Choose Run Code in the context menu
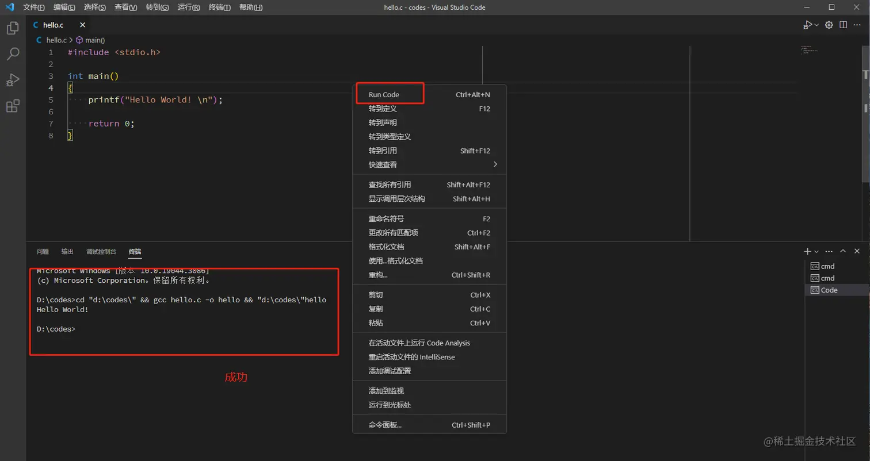 pyautogui.click(x=429, y=95)
